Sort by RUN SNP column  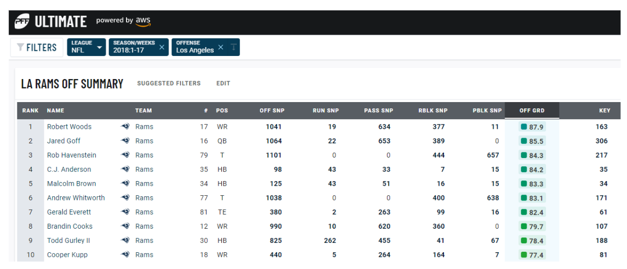[x=325, y=110]
